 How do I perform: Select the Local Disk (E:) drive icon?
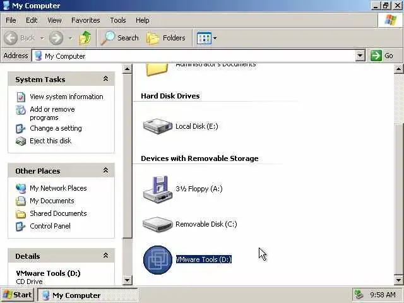[157, 126]
